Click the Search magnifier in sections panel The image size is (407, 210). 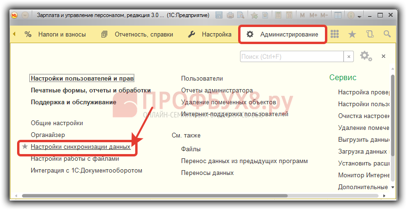coord(387,34)
